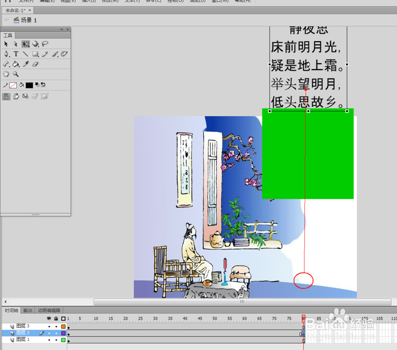The height and width of the screenshot is (350, 397).
Task: Collapse the tools panel to icons
Action: pos(62,29)
